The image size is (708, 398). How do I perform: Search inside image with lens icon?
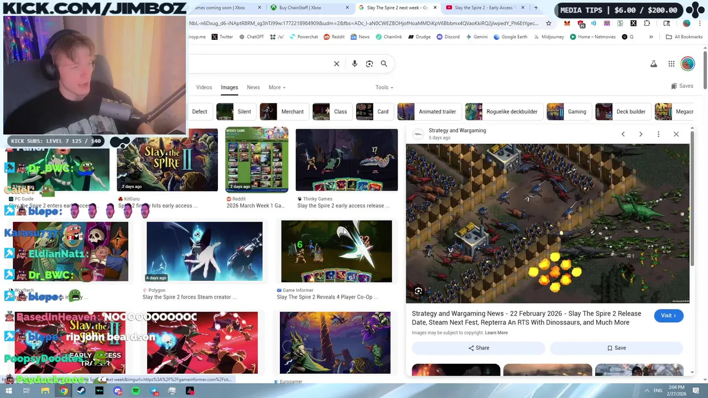[419, 291]
